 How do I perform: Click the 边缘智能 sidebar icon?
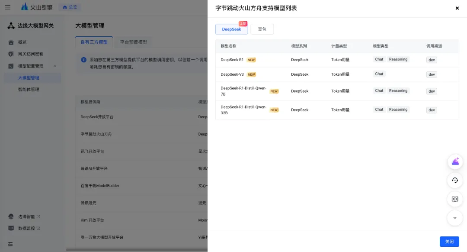(x=11, y=216)
